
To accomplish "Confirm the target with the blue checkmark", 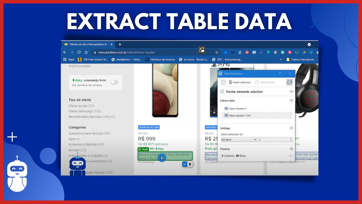I will click(185, 164).
